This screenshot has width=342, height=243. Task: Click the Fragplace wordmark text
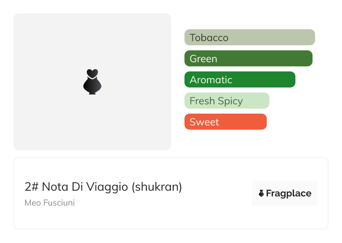(289, 193)
